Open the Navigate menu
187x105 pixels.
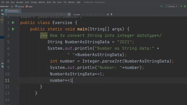pyautogui.click(x=20, y=2)
